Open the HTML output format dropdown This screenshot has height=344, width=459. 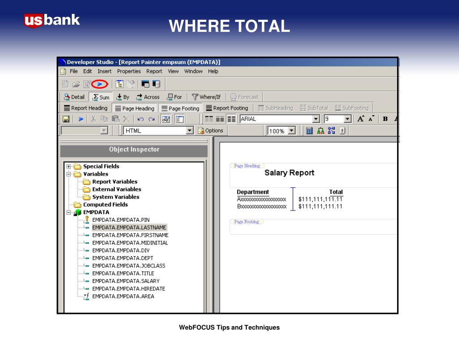(x=190, y=130)
